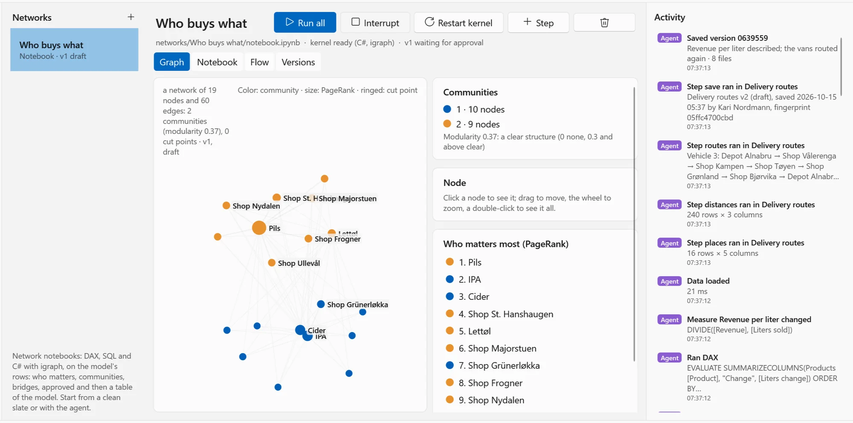Click the Shop Frogner node dot
The height and width of the screenshot is (423, 853).
[308, 239]
